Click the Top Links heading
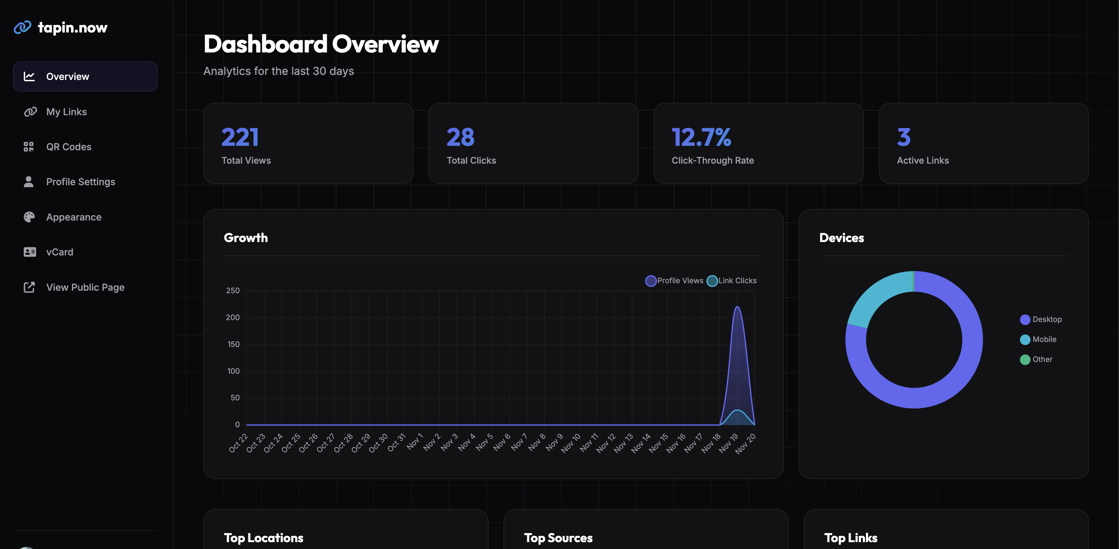The image size is (1119, 549). [x=851, y=538]
